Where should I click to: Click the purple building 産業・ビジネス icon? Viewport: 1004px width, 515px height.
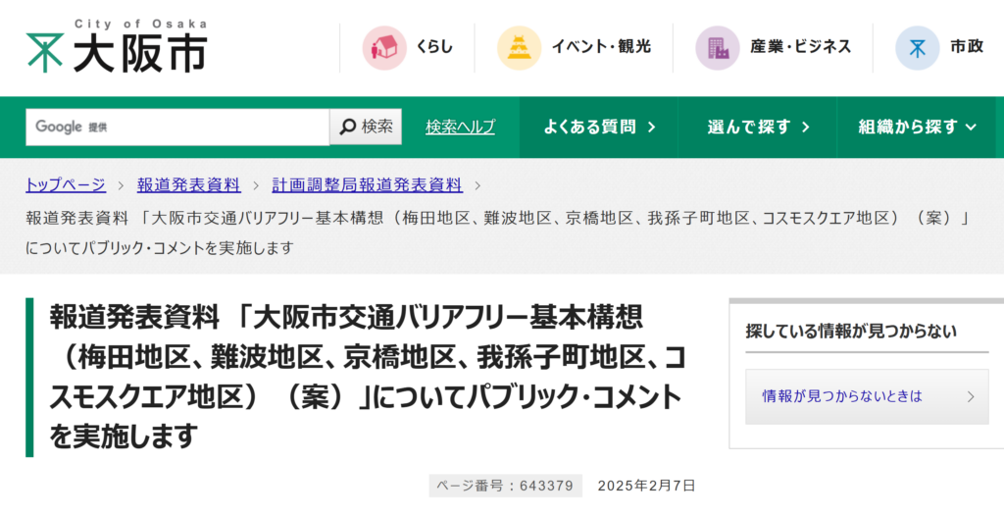tap(718, 47)
